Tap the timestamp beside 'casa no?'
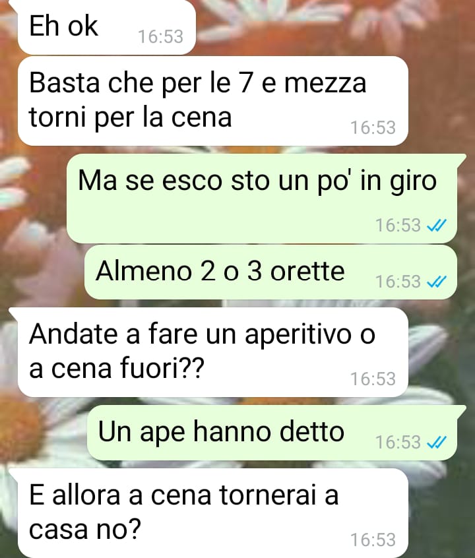475x558 pixels. pyautogui.click(x=373, y=540)
